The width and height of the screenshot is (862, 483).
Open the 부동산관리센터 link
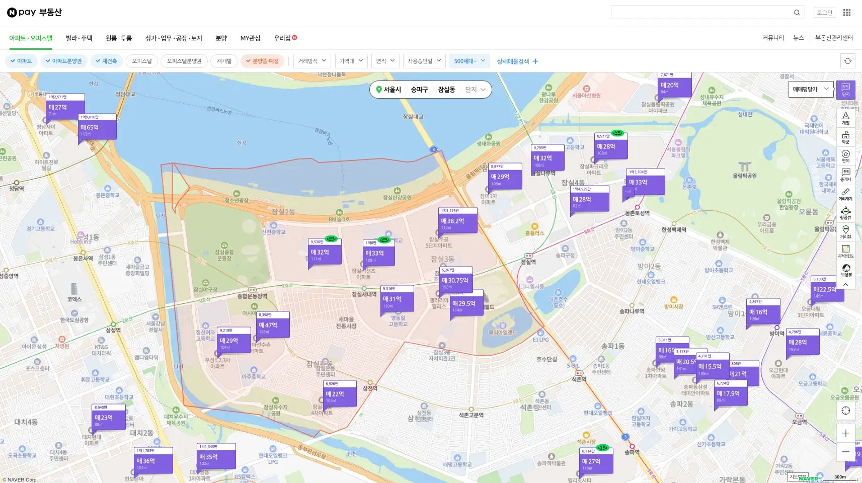pos(834,38)
